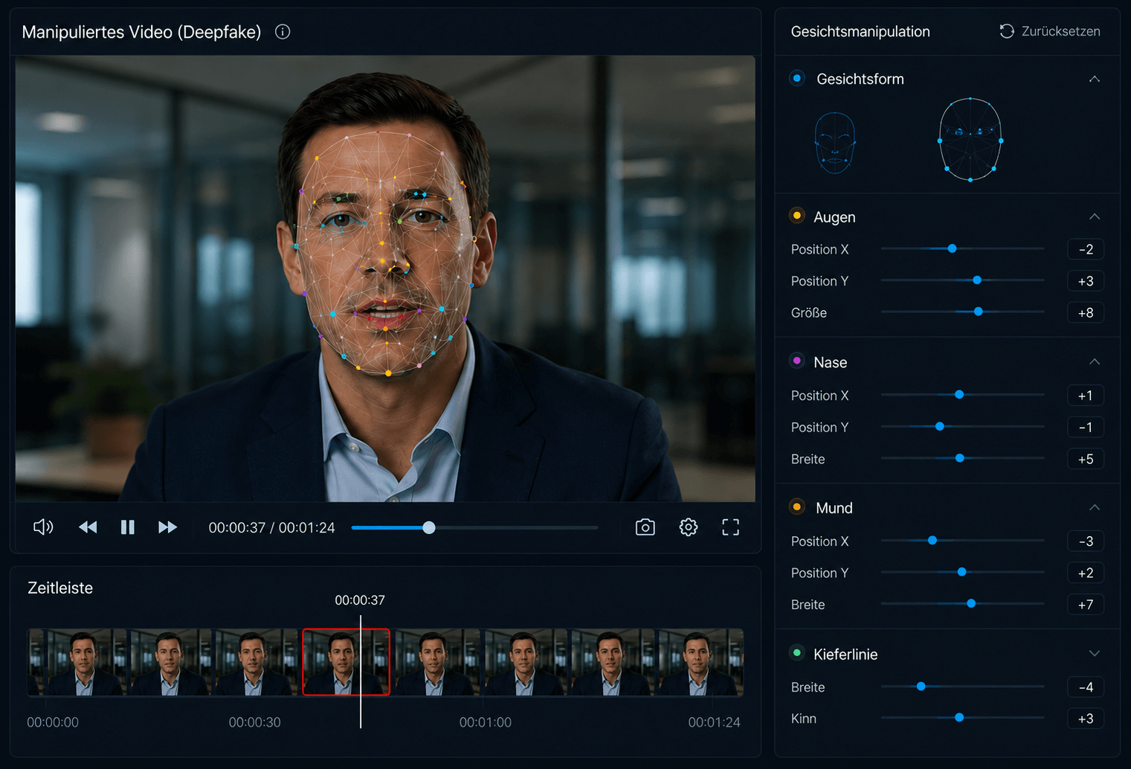Click the Kieferlinie section title
The image size is (1131, 769).
click(x=845, y=654)
